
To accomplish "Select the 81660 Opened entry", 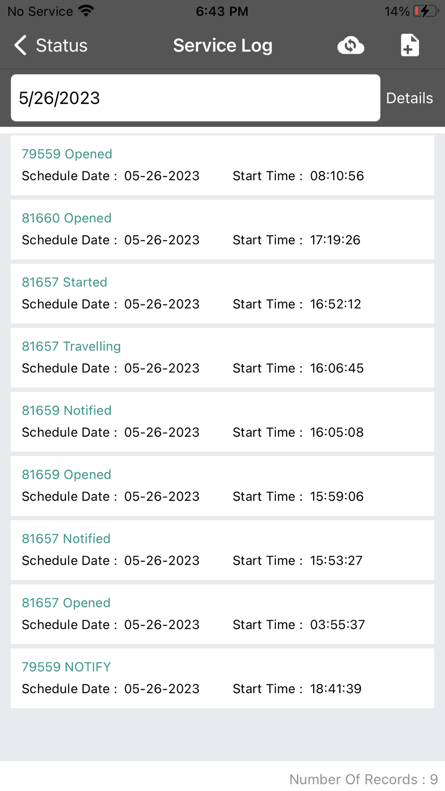I will 222,229.
